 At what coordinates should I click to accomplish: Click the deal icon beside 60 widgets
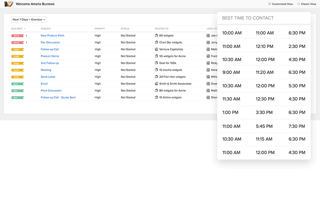[156, 35]
